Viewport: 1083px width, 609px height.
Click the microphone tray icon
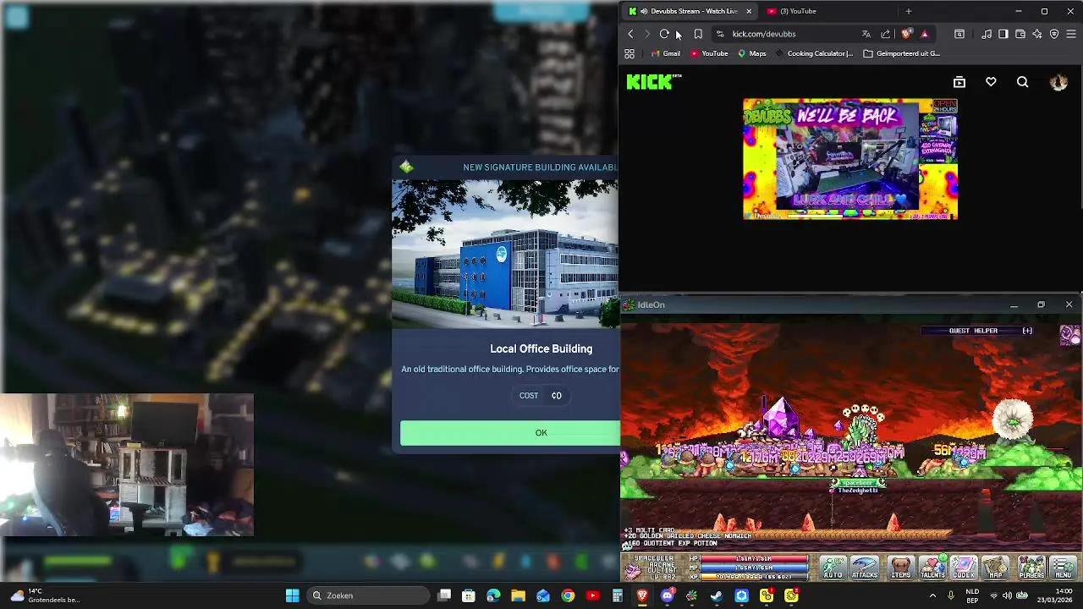[x=951, y=595]
